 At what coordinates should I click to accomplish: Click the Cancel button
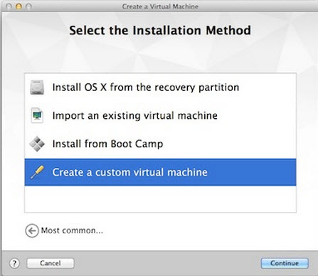coord(51,263)
